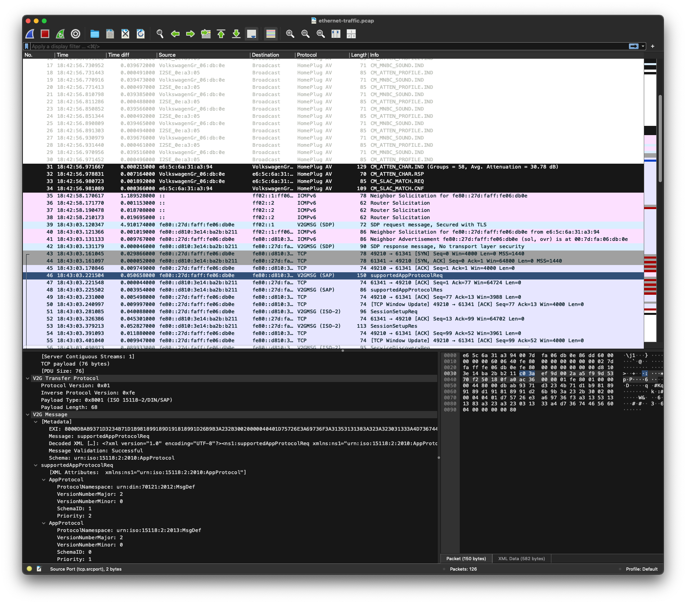Click the plus button to add filter

click(653, 46)
